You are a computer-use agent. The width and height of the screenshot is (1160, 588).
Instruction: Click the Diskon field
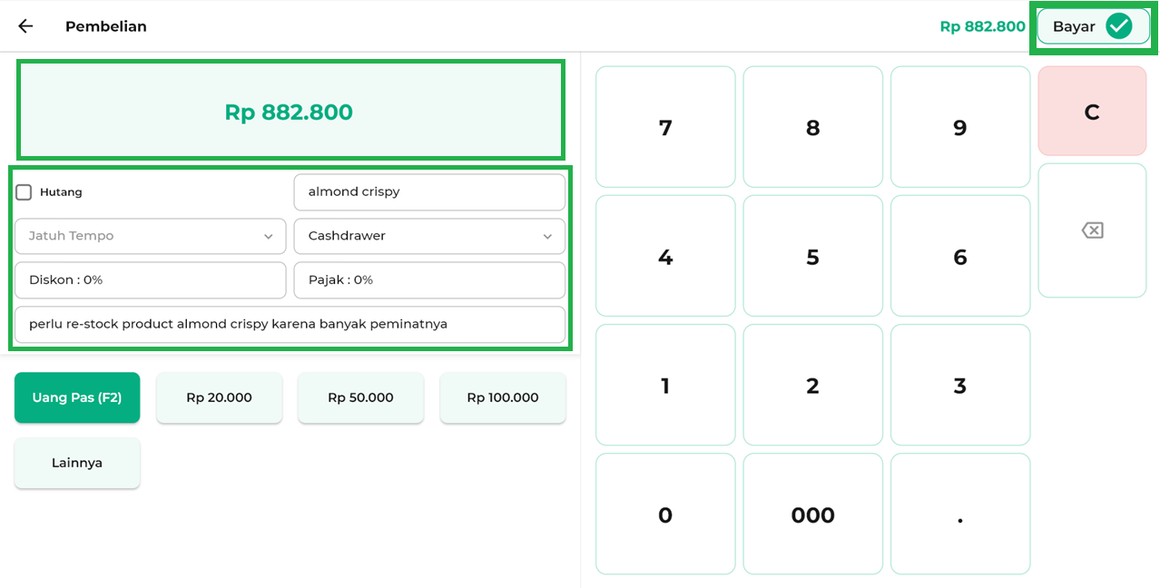coord(151,280)
